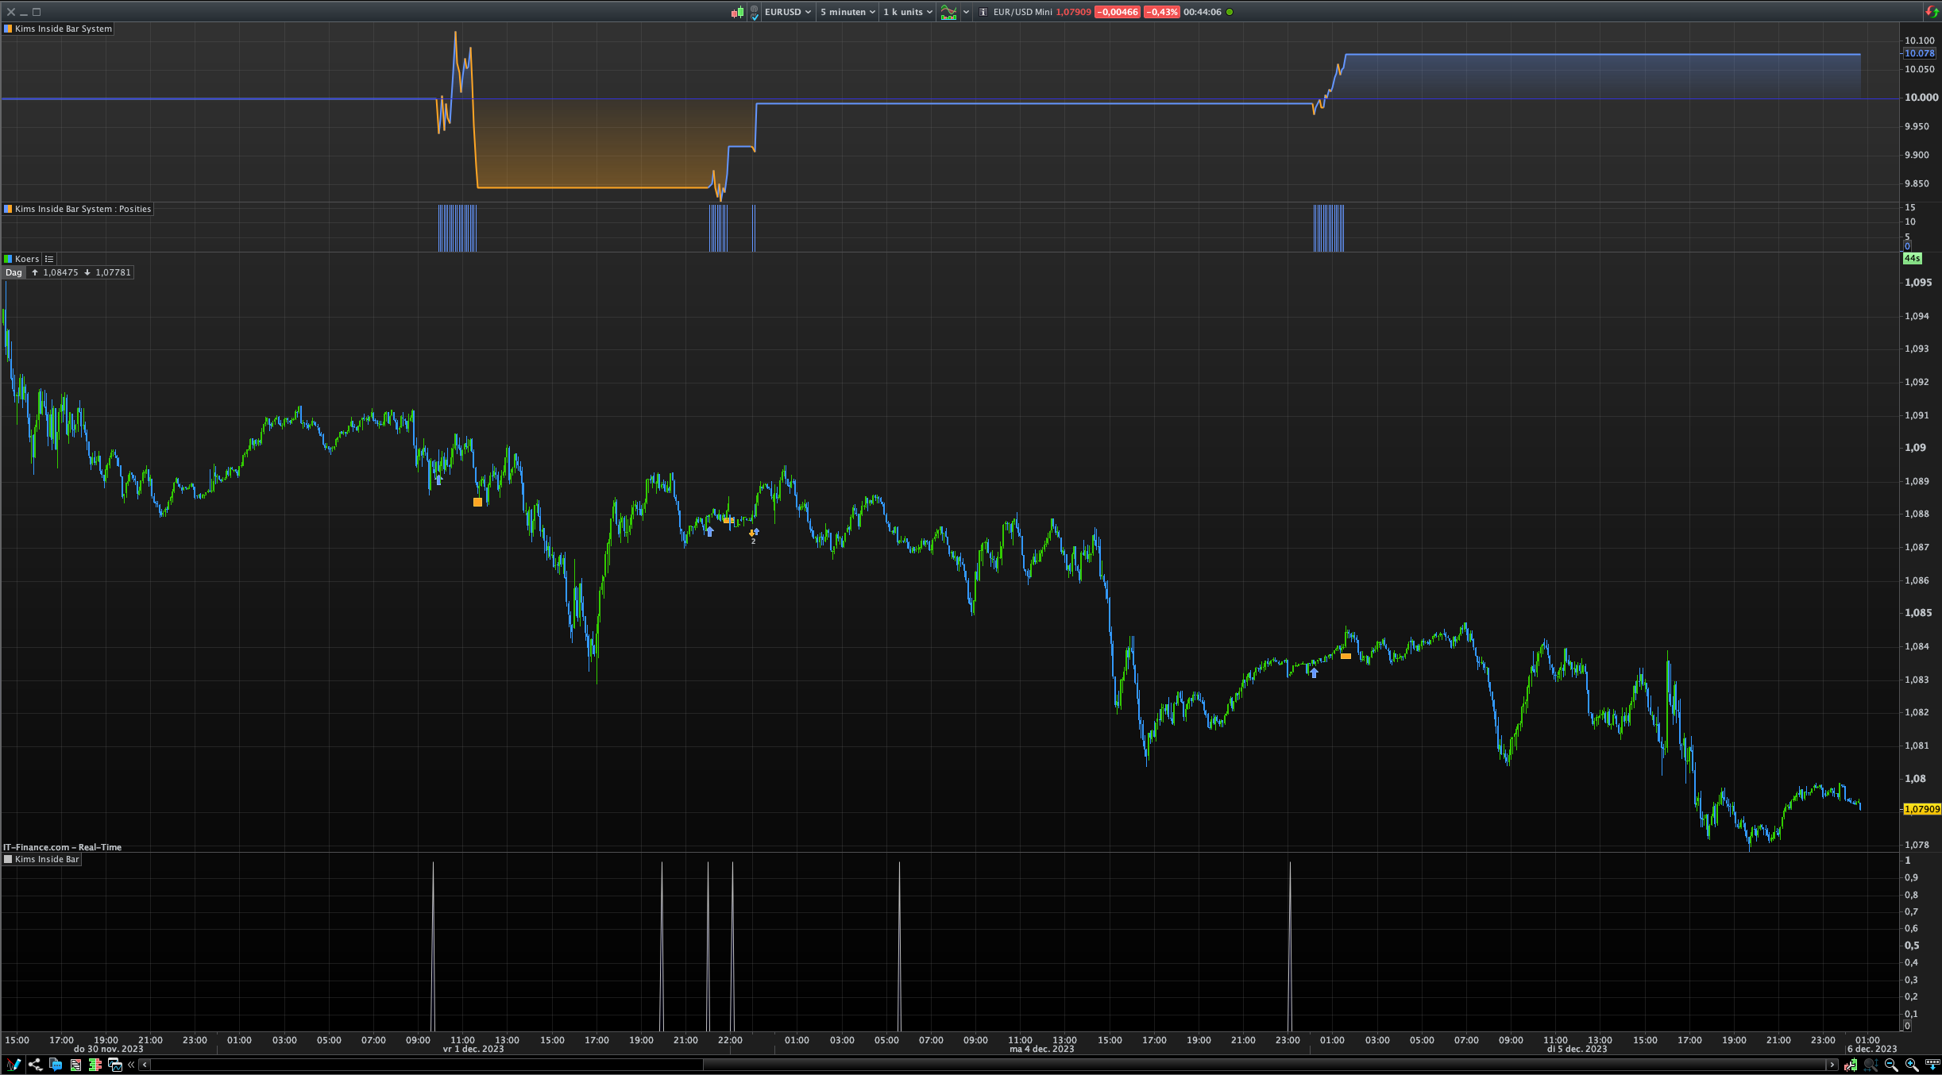Screen dimensions: 1942x1075
Task: Click the -0,43% percentage change badge
Action: (x=1161, y=12)
